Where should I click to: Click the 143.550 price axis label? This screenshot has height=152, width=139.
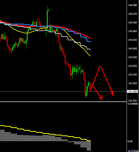click(132, 57)
